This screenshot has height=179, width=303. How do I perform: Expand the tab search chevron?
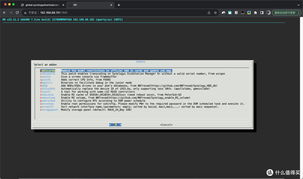tap(298, 5)
